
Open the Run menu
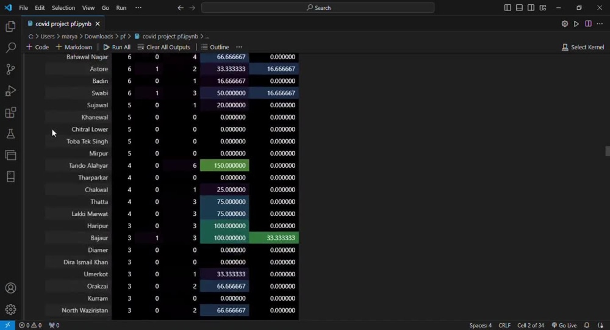pyautogui.click(x=121, y=8)
